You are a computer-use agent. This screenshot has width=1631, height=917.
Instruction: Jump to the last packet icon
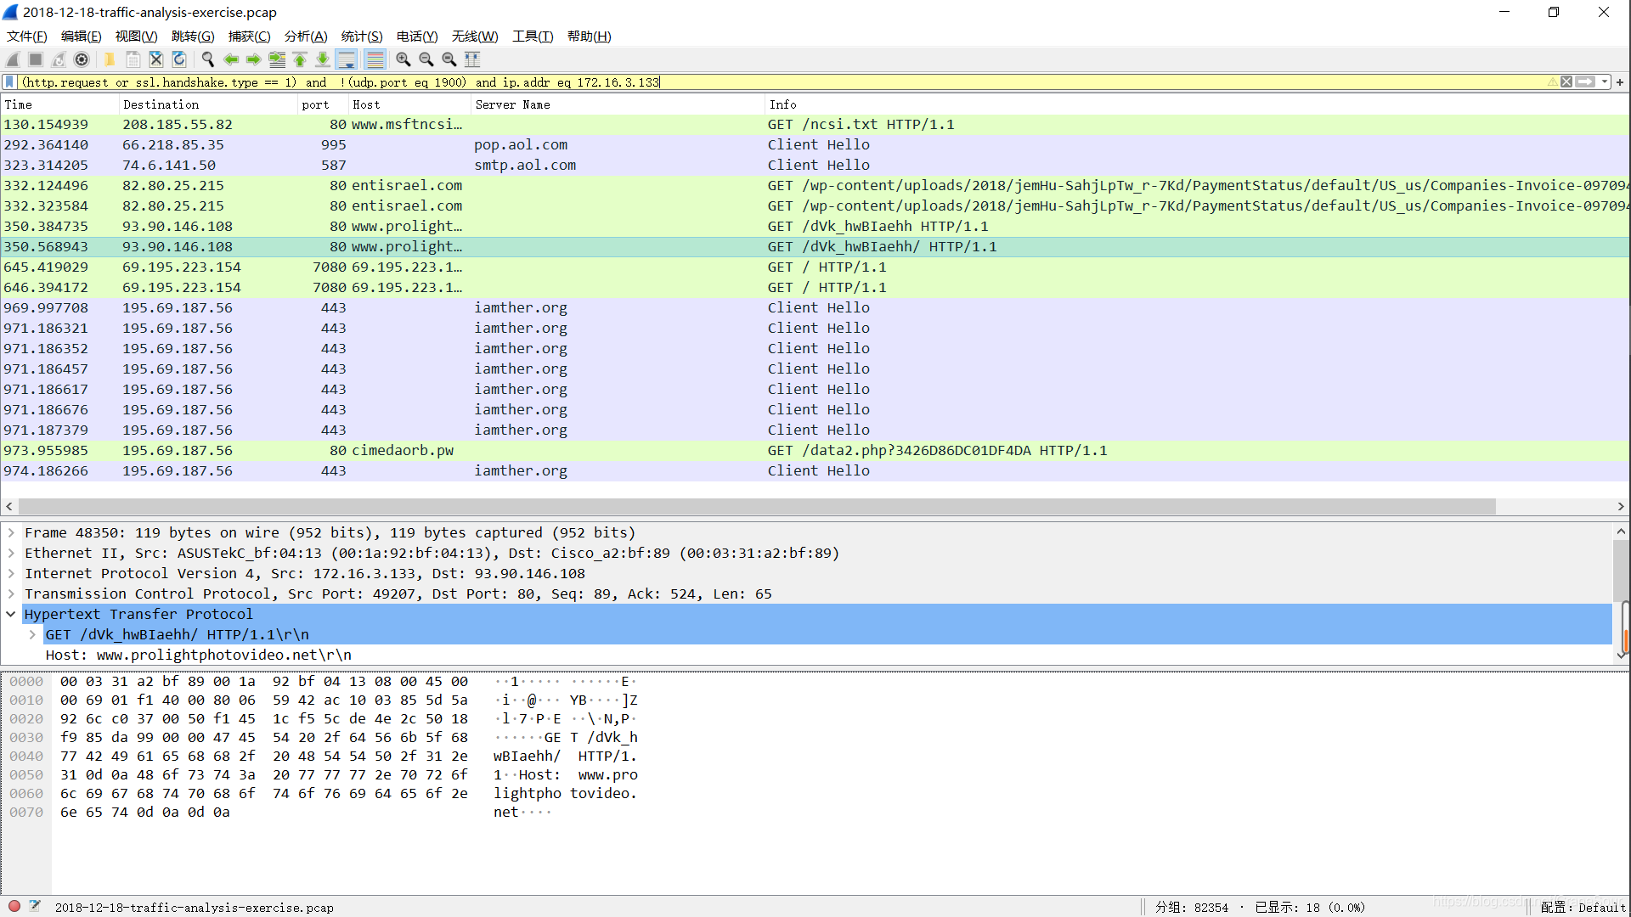click(x=323, y=59)
